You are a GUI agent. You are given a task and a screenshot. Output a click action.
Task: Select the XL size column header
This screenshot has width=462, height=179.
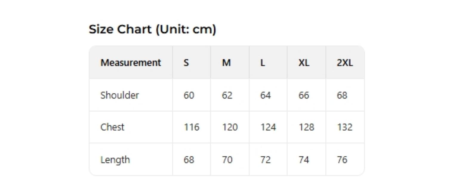[x=304, y=63]
